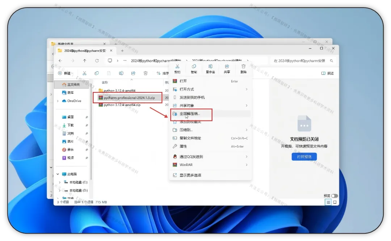Click the Copy icon in context menu
Screen dimensions: 391x241
[194, 67]
